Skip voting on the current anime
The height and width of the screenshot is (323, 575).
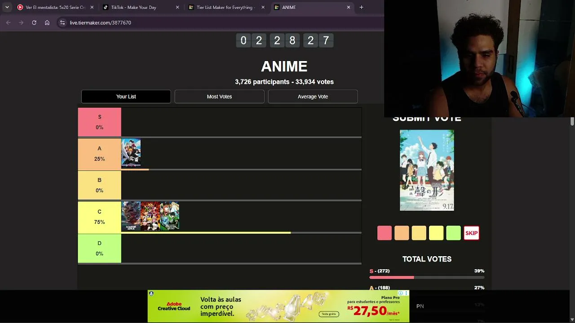coord(471,233)
